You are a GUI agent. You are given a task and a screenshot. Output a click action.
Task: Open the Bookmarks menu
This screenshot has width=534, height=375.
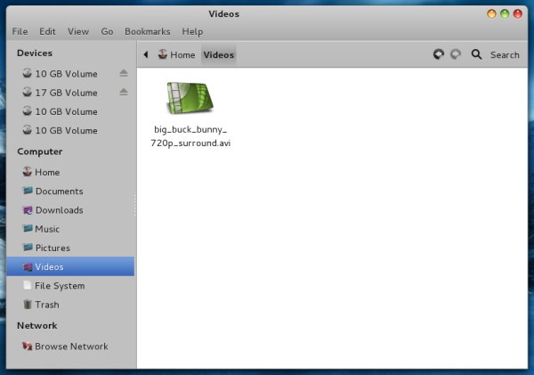point(147,31)
